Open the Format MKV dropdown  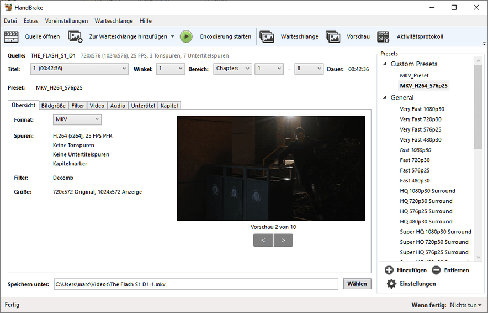pos(77,119)
